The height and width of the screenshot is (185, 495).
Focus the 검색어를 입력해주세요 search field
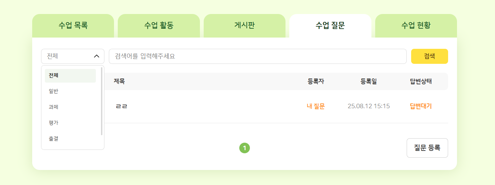coord(257,56)
